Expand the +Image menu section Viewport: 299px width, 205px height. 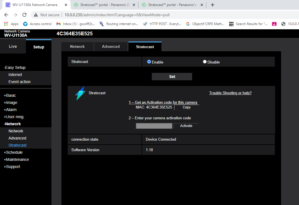tap(11, 102)
